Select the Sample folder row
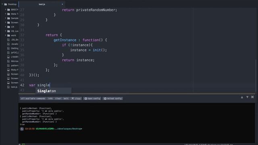 pyautogui.click(x=12, y=18)
